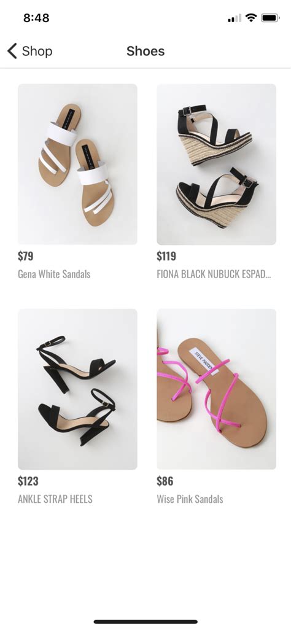
Task: Tap the $119 price label
Action: [166, 256]
